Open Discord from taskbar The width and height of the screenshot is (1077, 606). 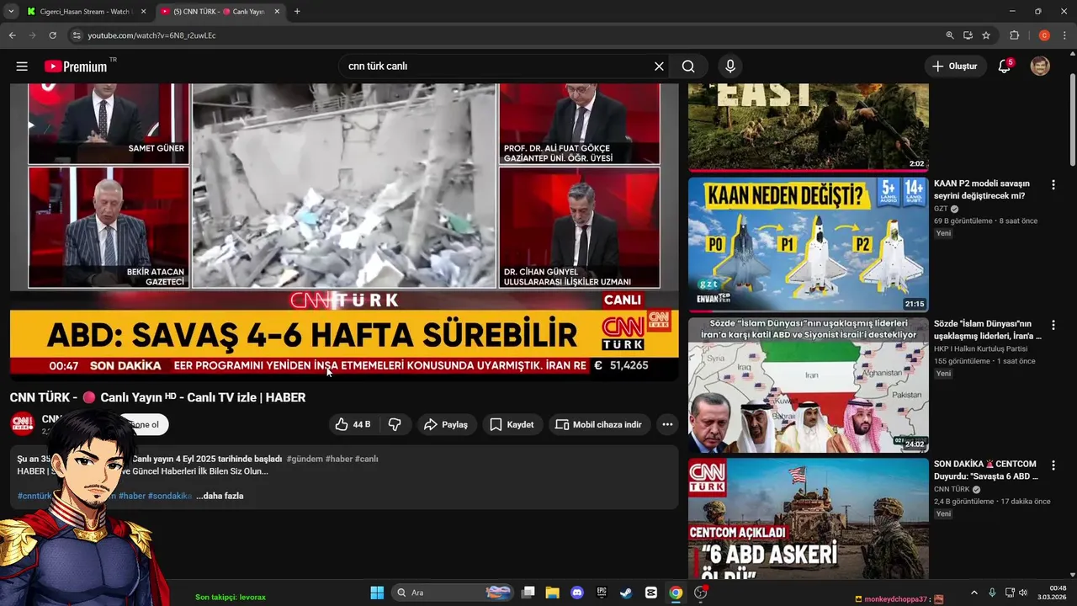point(576,593)
